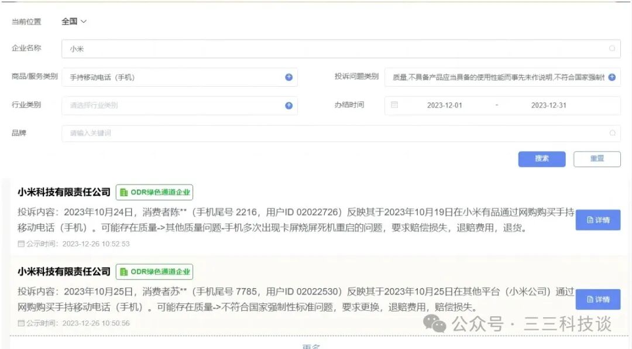
Task: Click 小米科技有限责任公司 title of second complaint
Action: [64, 272]
